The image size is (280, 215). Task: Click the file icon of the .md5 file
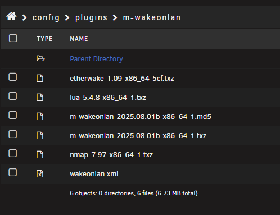[40, 117]
